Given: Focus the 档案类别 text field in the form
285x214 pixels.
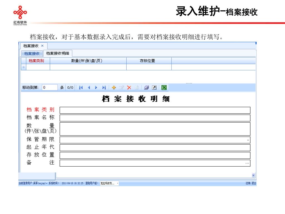Looking at the screenshot, I should click(x=155, y=110).
